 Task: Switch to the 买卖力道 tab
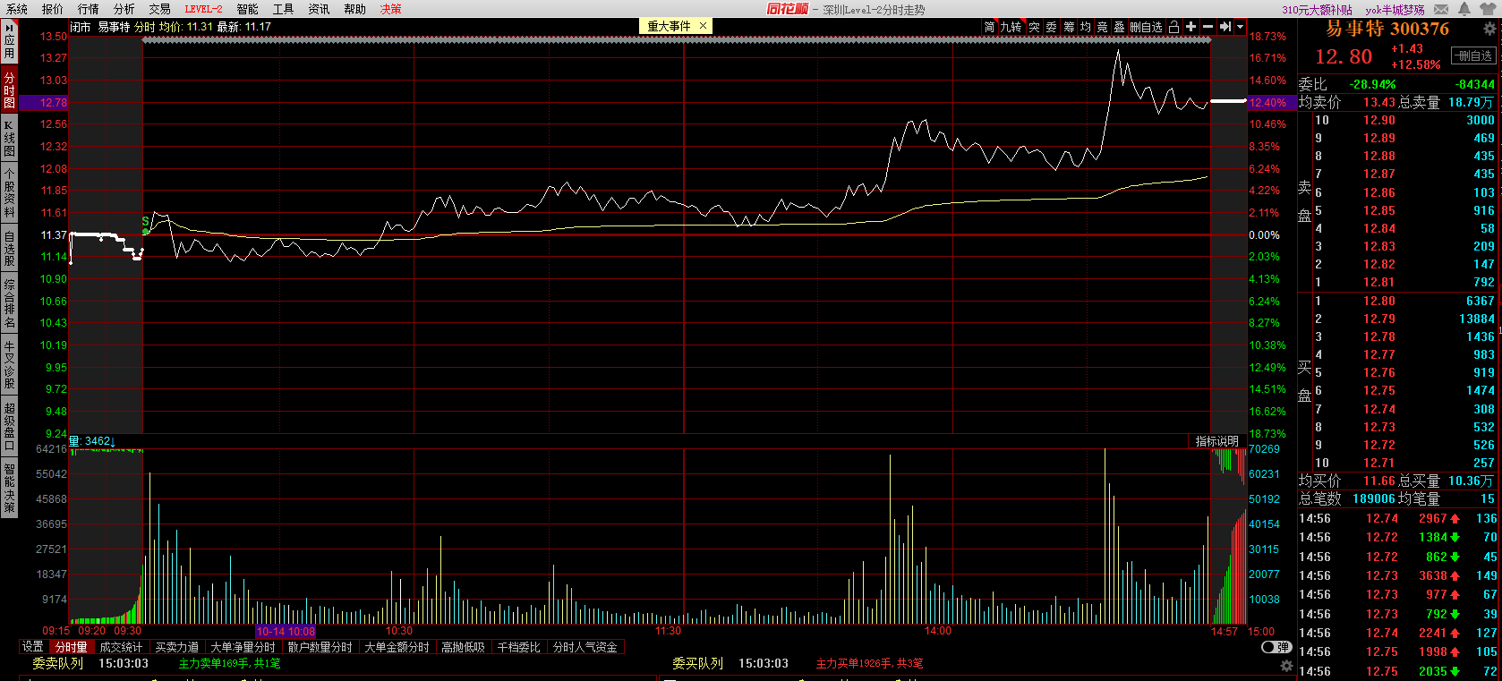pos(177,647)
